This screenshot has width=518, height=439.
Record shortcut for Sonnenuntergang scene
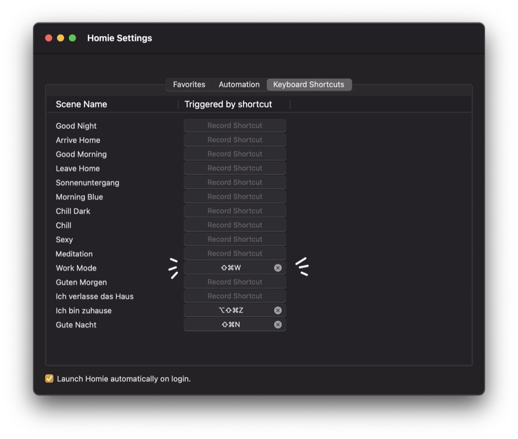click(235, 182)
